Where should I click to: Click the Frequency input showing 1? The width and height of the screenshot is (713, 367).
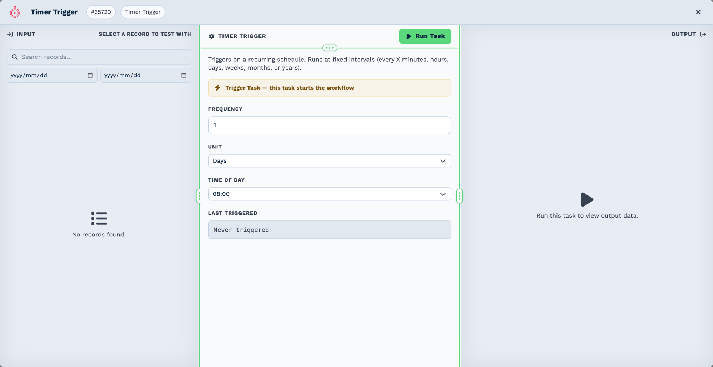[329, 125]
